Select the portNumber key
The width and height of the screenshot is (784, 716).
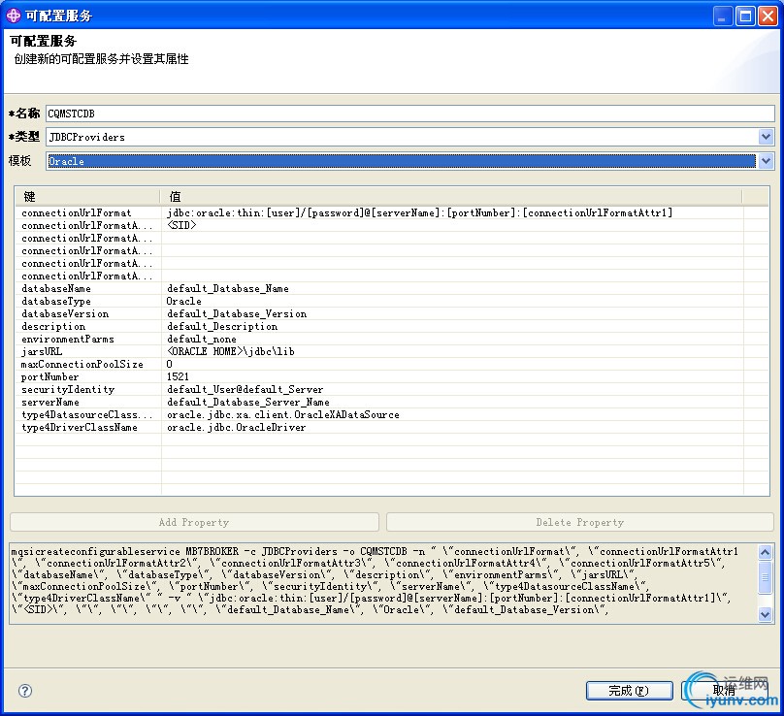[x=49, y=376]
